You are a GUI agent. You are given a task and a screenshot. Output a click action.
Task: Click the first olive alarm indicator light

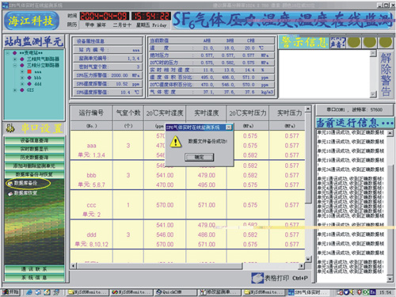354,42
